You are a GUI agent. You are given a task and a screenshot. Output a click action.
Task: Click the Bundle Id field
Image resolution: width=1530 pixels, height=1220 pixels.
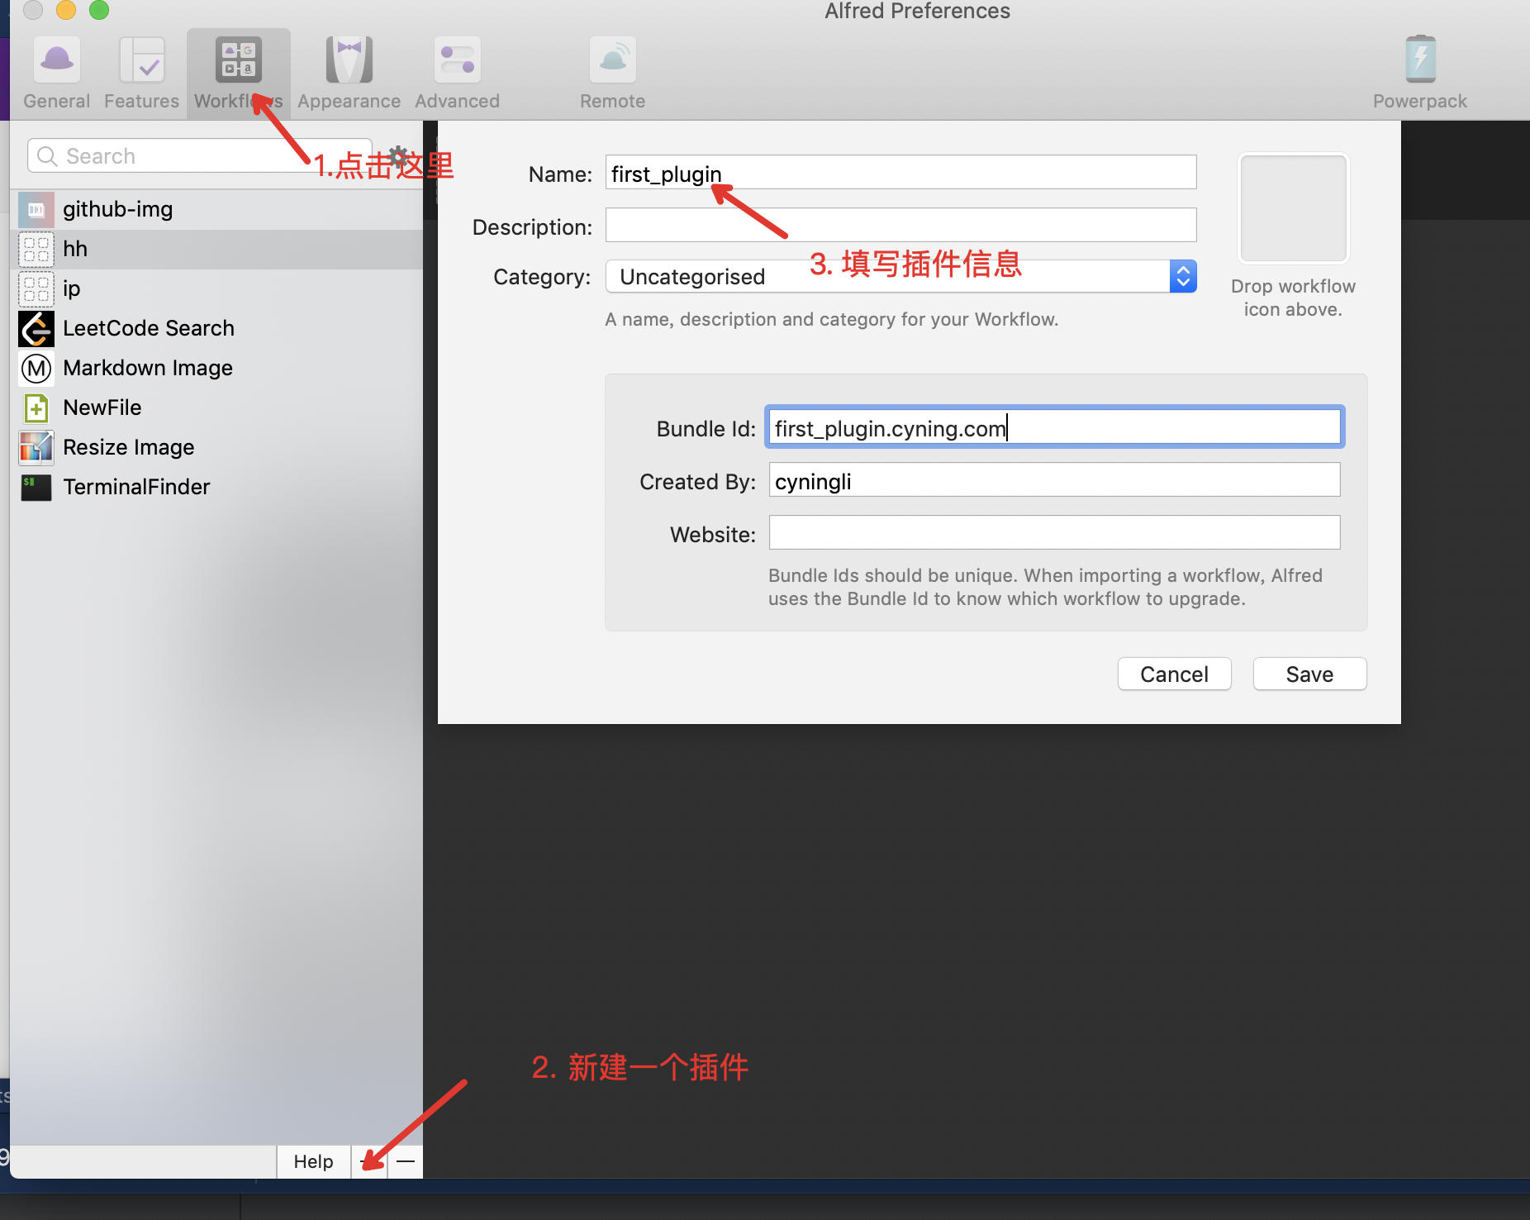[x=1054, y=427]
